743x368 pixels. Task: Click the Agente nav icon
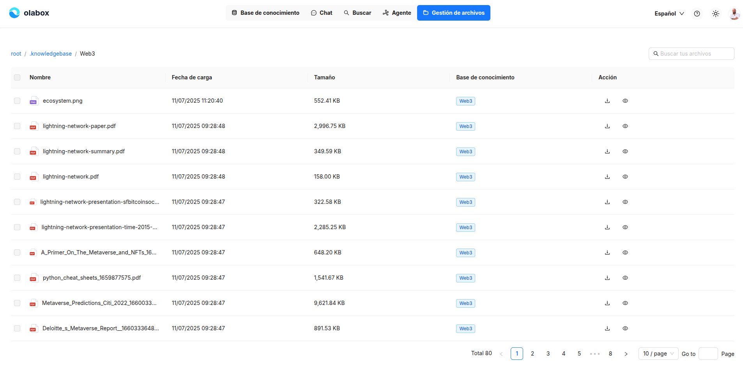point(386,12)
